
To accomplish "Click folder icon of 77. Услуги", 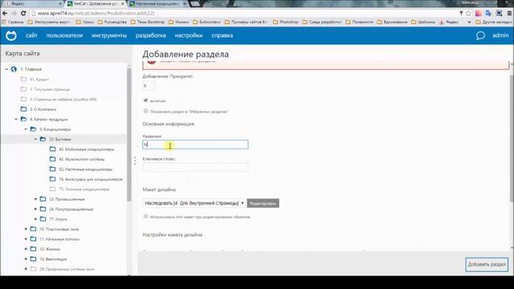I will click(43, 218).
